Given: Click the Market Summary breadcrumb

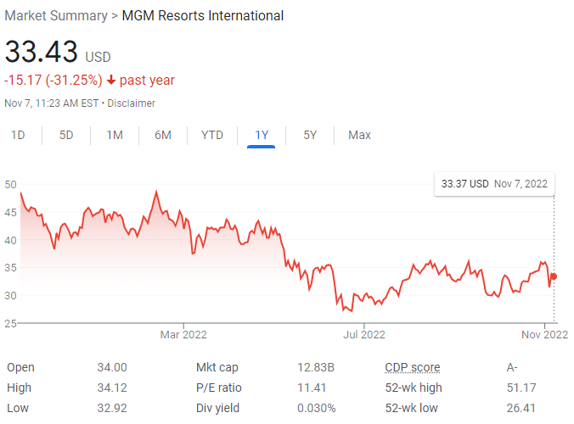Looking at the screenshot, I should click(x=56, y=16).
